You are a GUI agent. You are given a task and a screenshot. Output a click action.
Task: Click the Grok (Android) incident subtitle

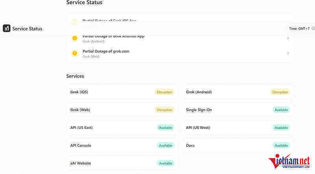[x=93, y=41]
